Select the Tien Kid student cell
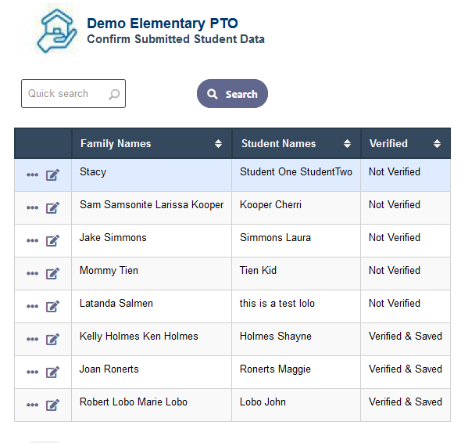 coord(296,274)
